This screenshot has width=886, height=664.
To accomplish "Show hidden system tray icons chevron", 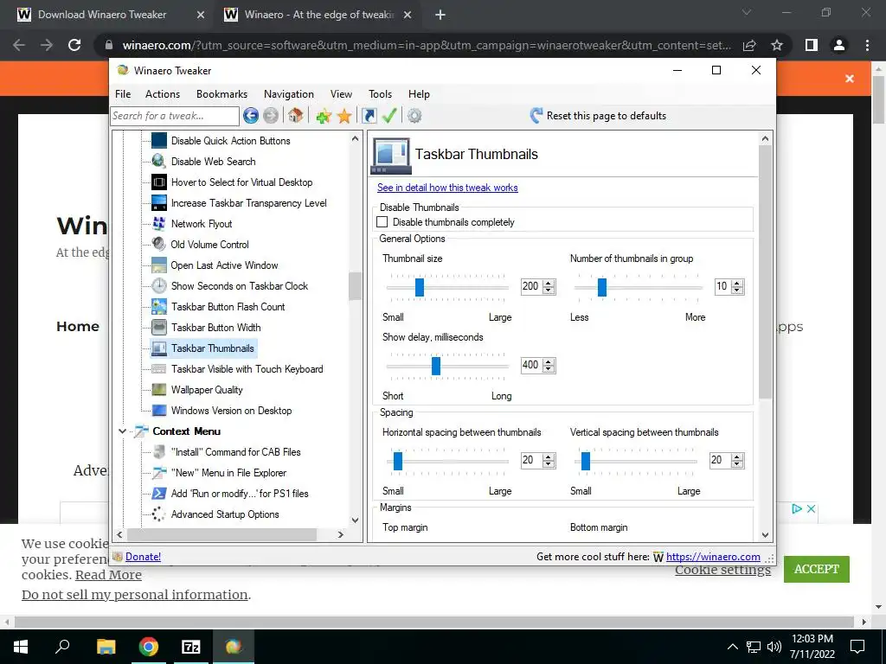I will (x=732, y=647).
